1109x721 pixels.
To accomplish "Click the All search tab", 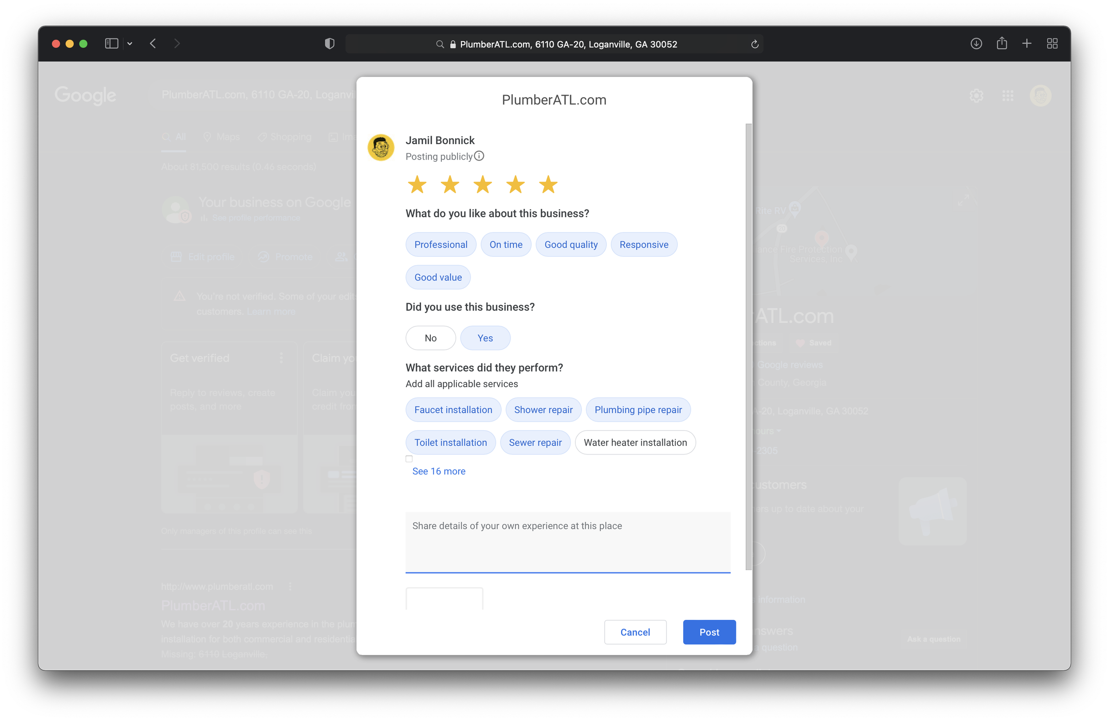I will 174,137.
